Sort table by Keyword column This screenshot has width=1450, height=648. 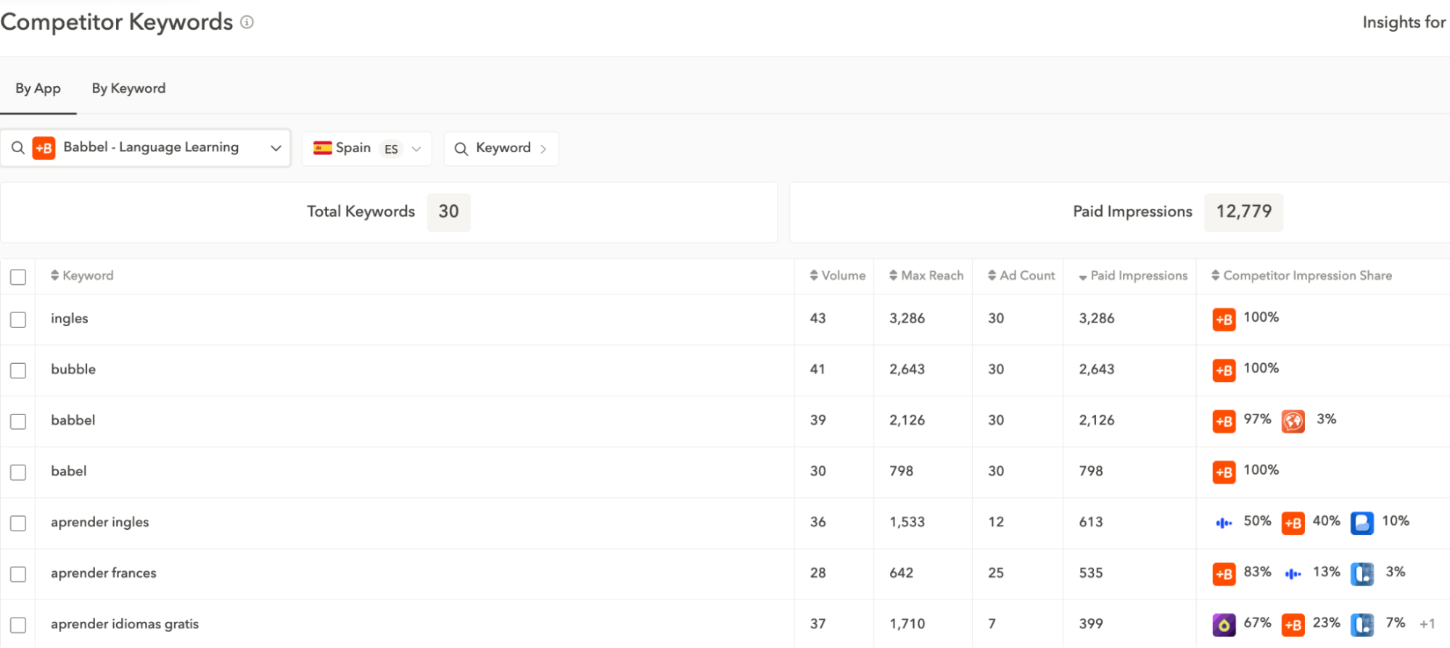82,275
